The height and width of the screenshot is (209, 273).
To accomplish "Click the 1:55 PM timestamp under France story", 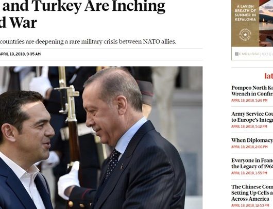I will click(x=249, y=173).
